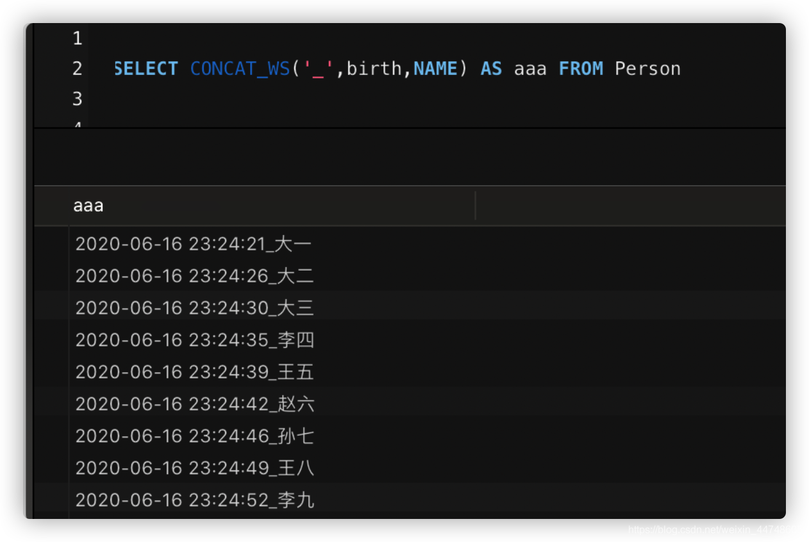Click the CONCAT_WS function name
The height and width of the screenshot is (542, 809).
coord(240,69)
